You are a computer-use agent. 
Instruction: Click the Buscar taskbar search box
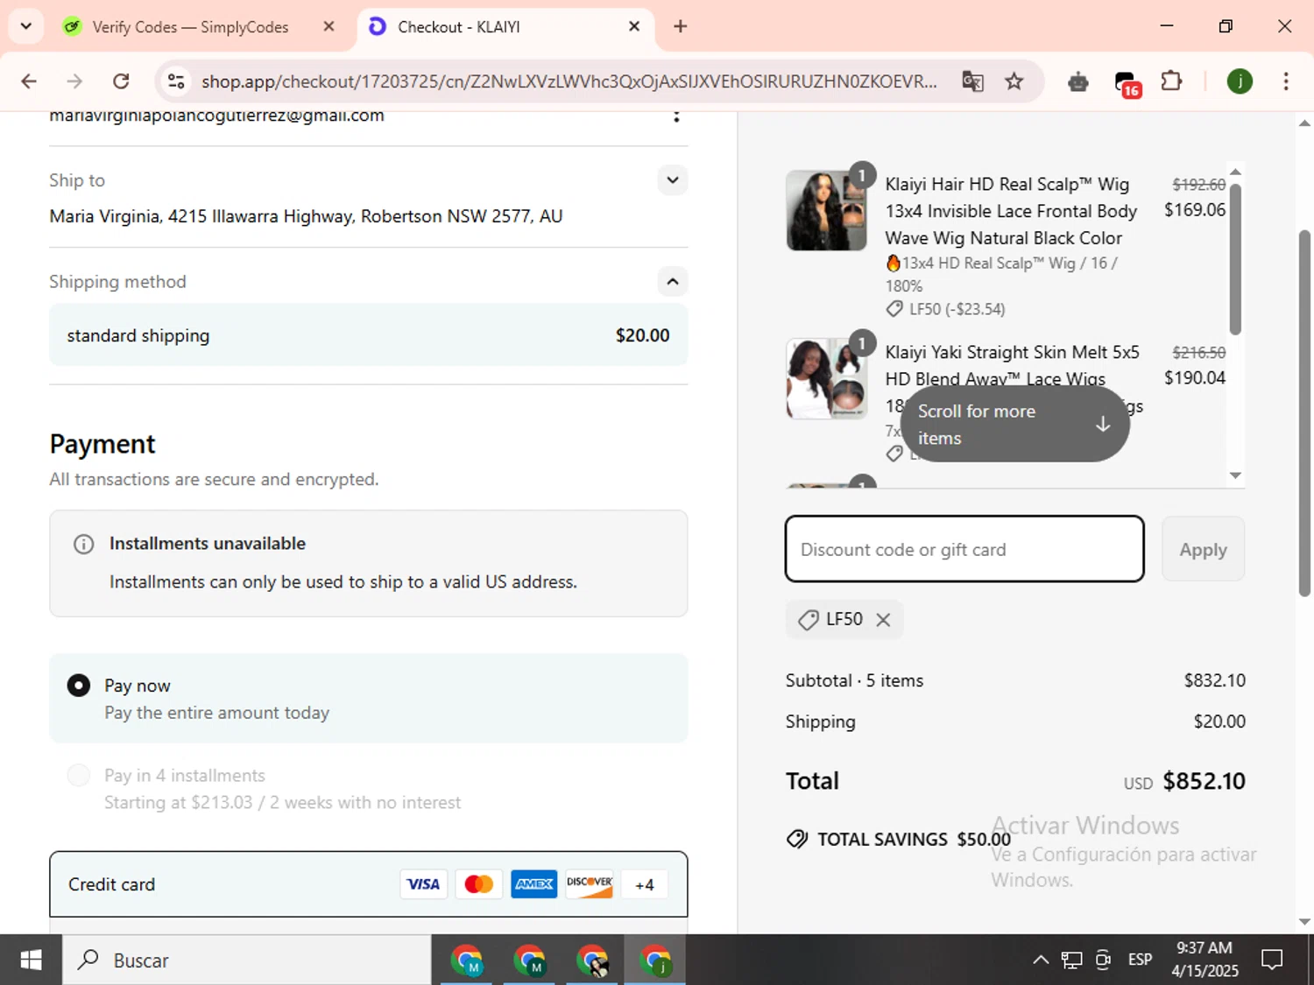point(247,960)
